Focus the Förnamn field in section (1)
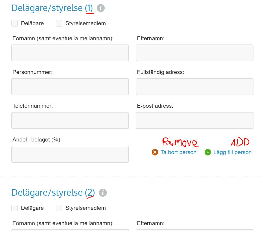This screenshot has height=231, width=261. [70, 53]
